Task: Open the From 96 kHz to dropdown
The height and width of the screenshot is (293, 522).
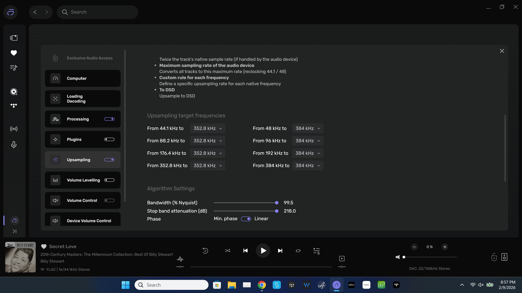Action: 307,141
